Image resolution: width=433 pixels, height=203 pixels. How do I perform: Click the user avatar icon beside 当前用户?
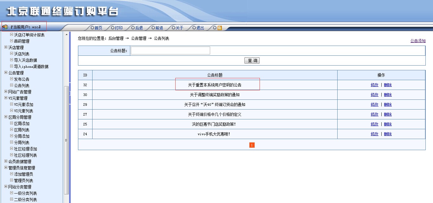point(5,27)
